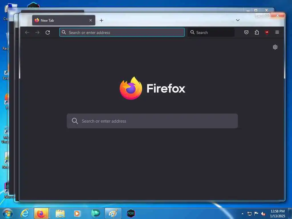Image resolution: width=292 pixels, height=219 pixels.
Task: Open the network icon in system tray
Action: 249,214
